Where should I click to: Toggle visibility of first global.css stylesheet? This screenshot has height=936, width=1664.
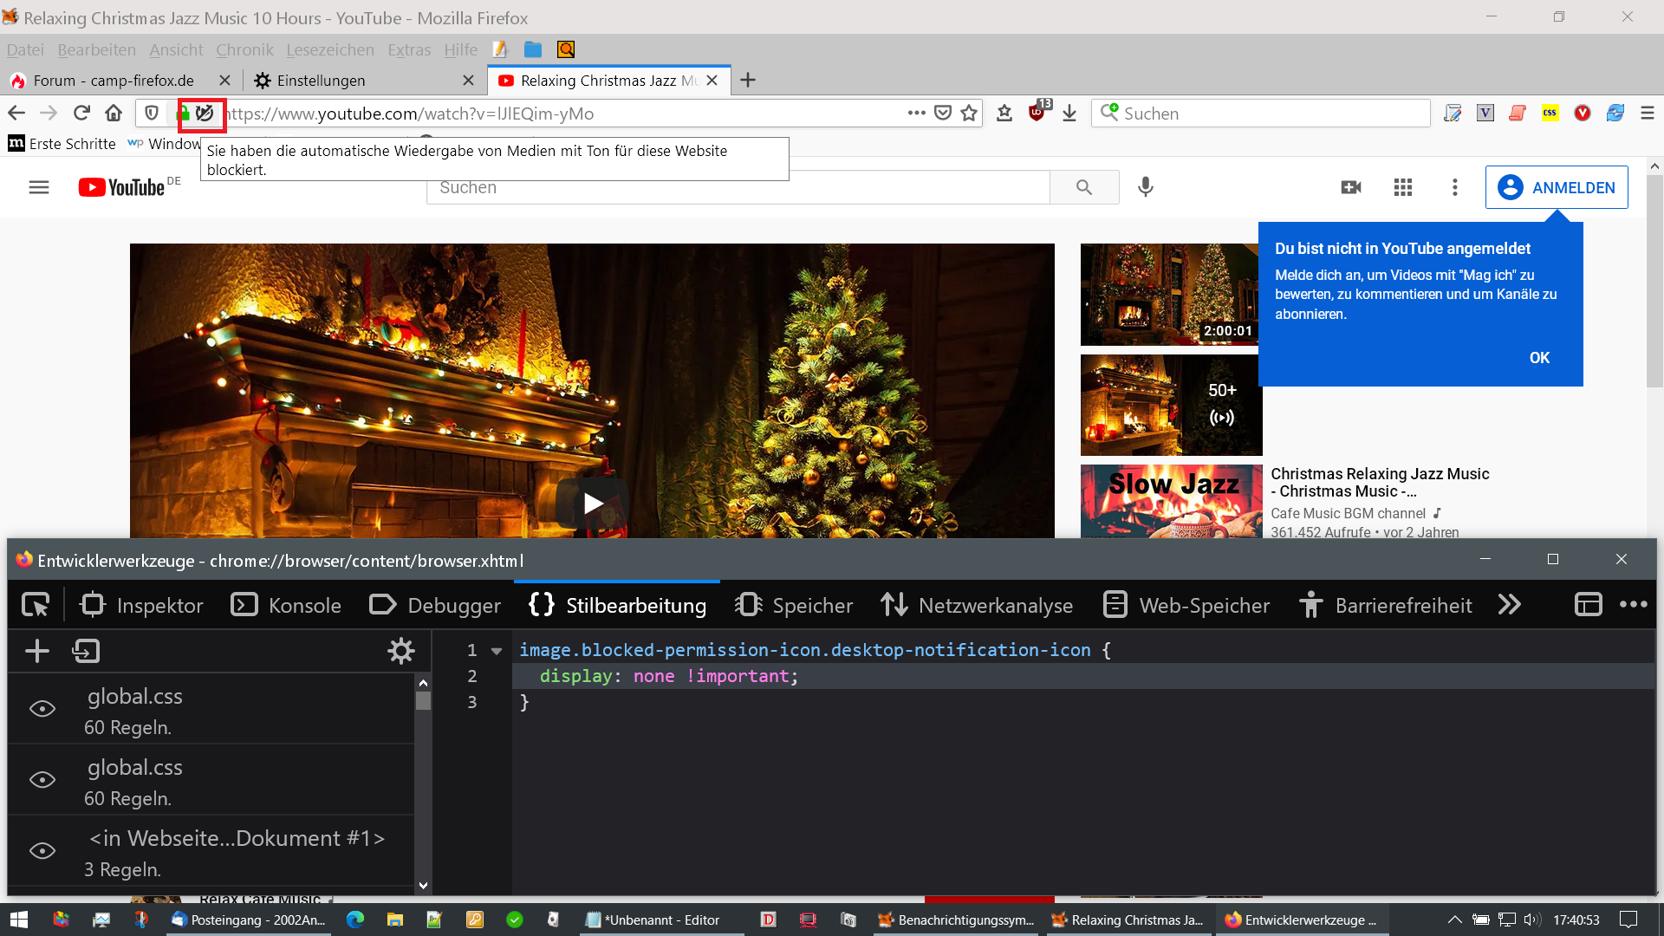pyautogui.click(x=42, y=709)
